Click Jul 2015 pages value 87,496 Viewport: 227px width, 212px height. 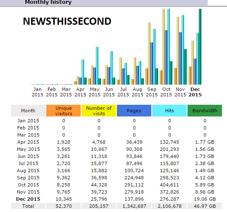(x=134, y=163)
